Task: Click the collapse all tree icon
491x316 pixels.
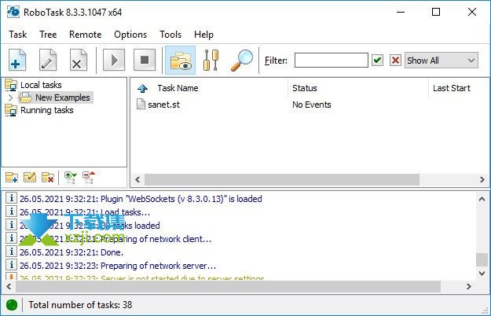Action: point(88,178)
